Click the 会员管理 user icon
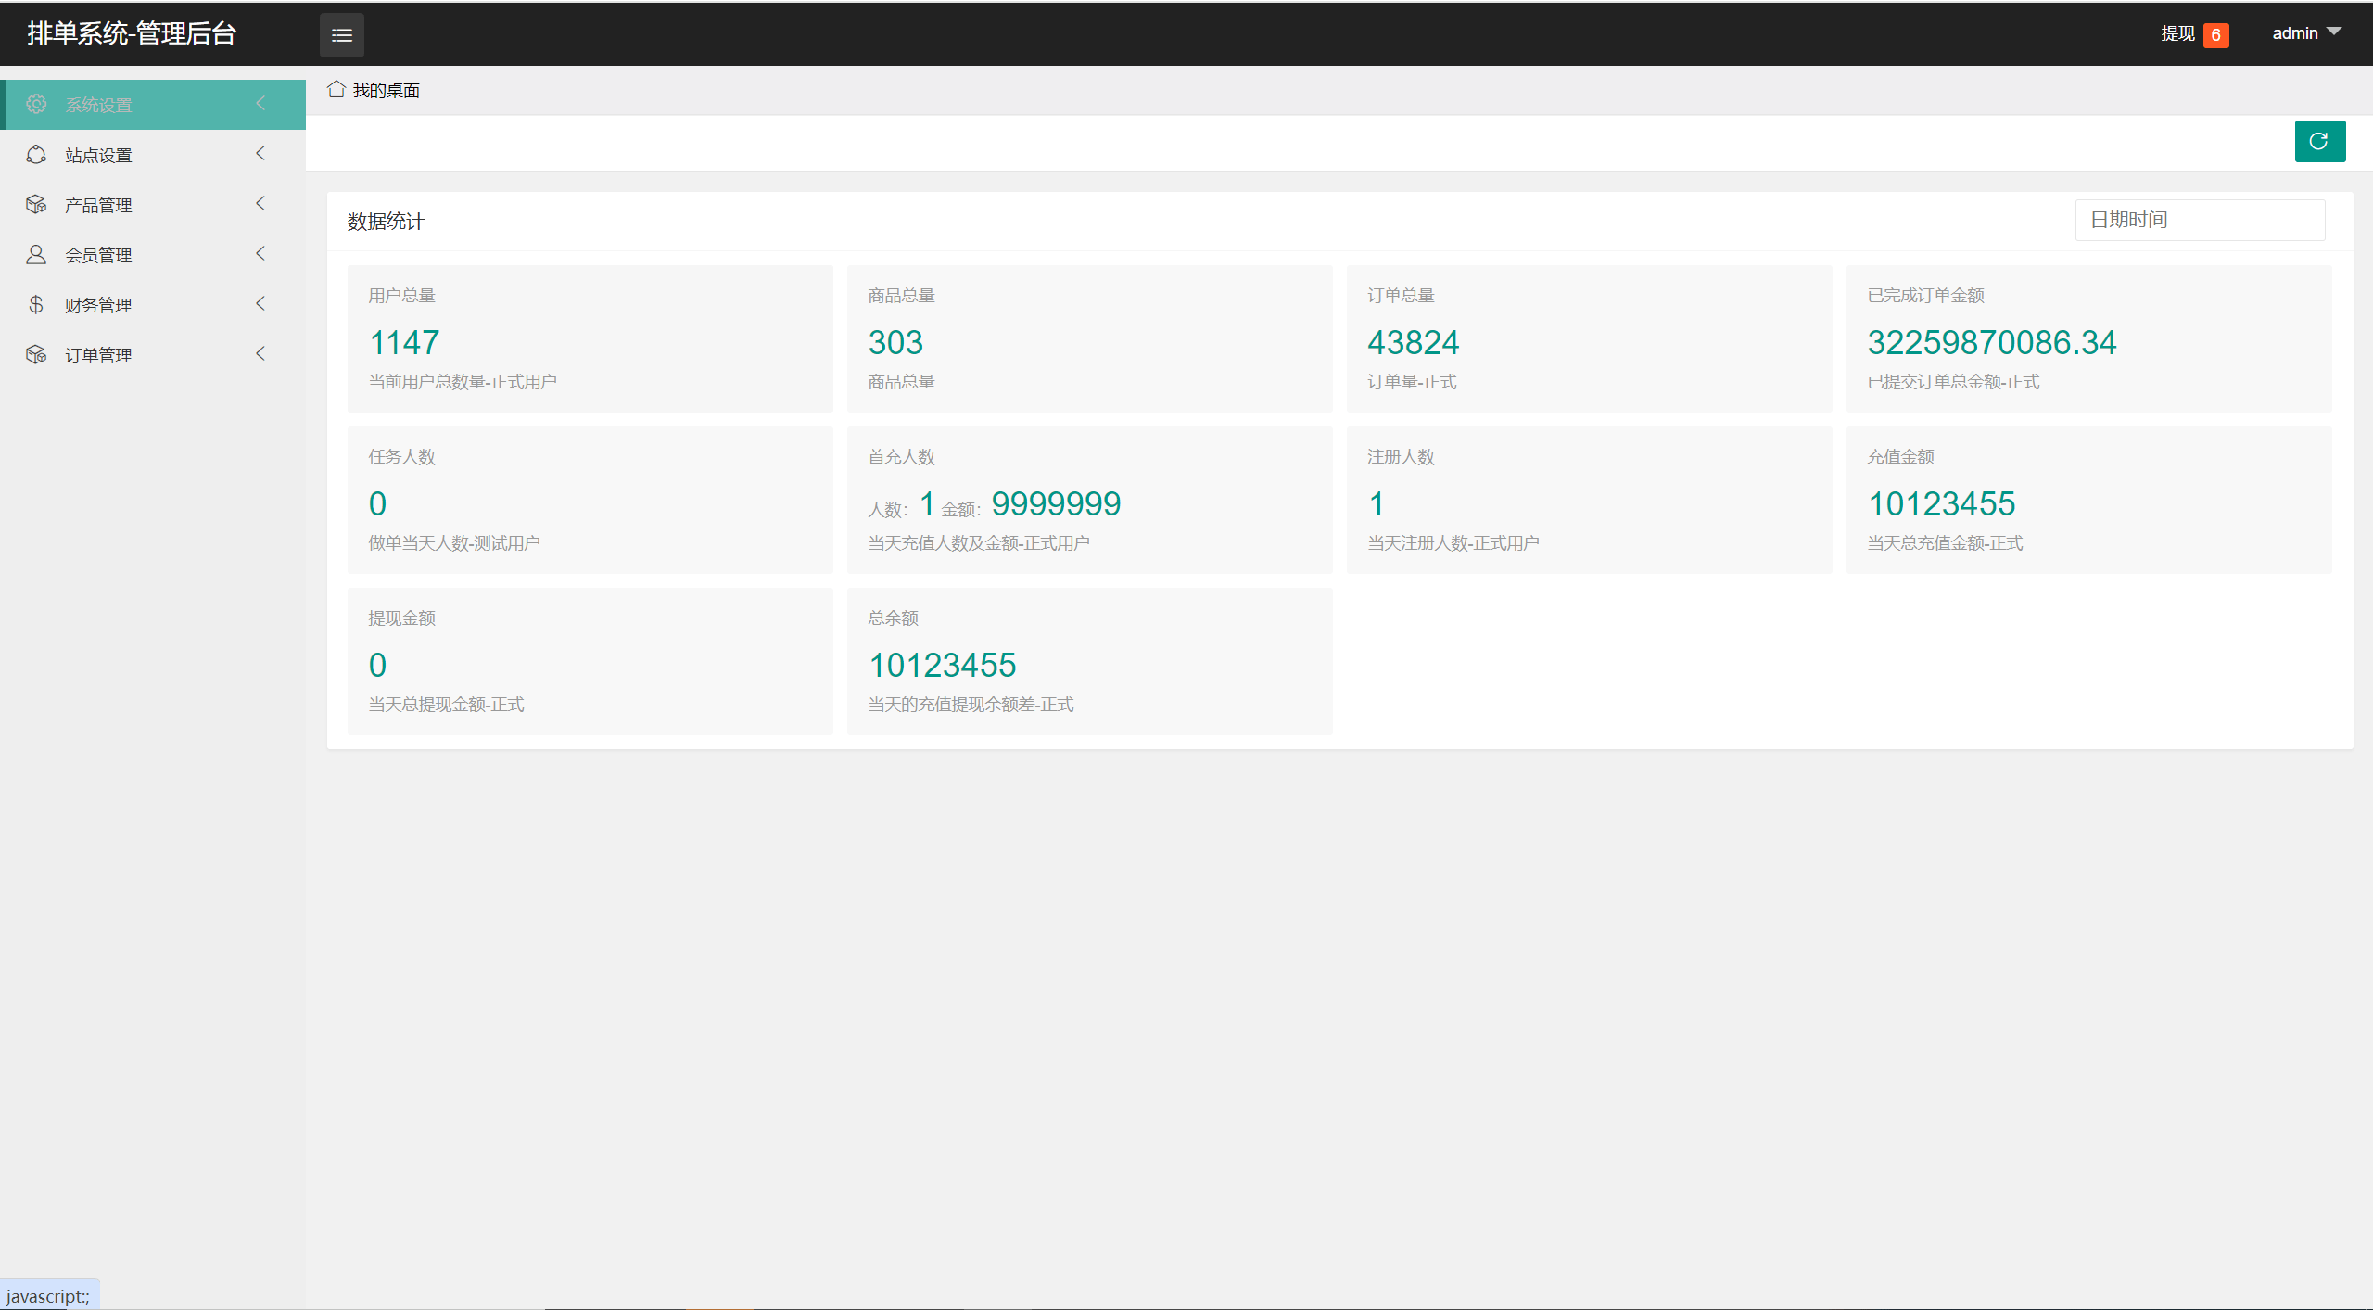The image size is (2373, 1310). [36, 254]
